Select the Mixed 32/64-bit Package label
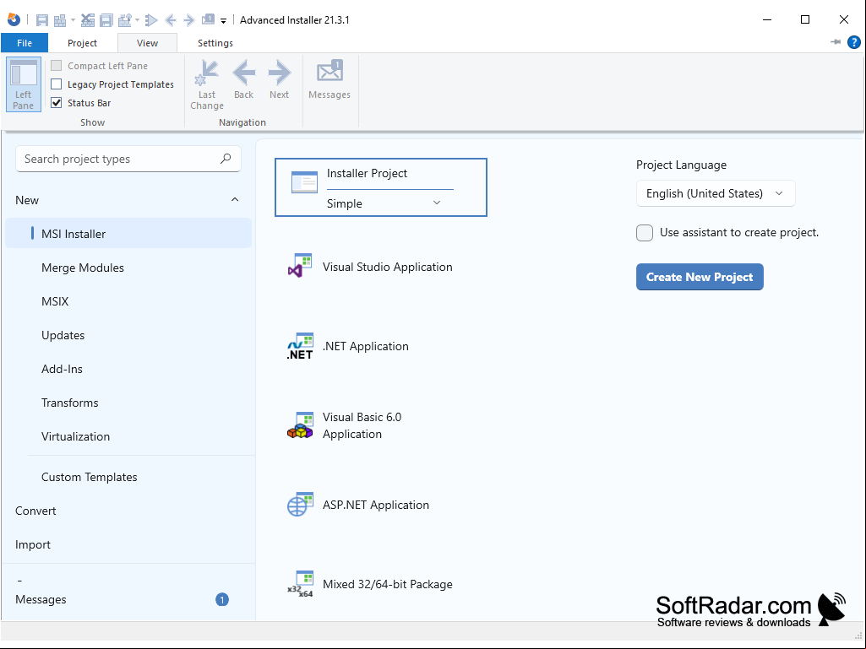 387,584
